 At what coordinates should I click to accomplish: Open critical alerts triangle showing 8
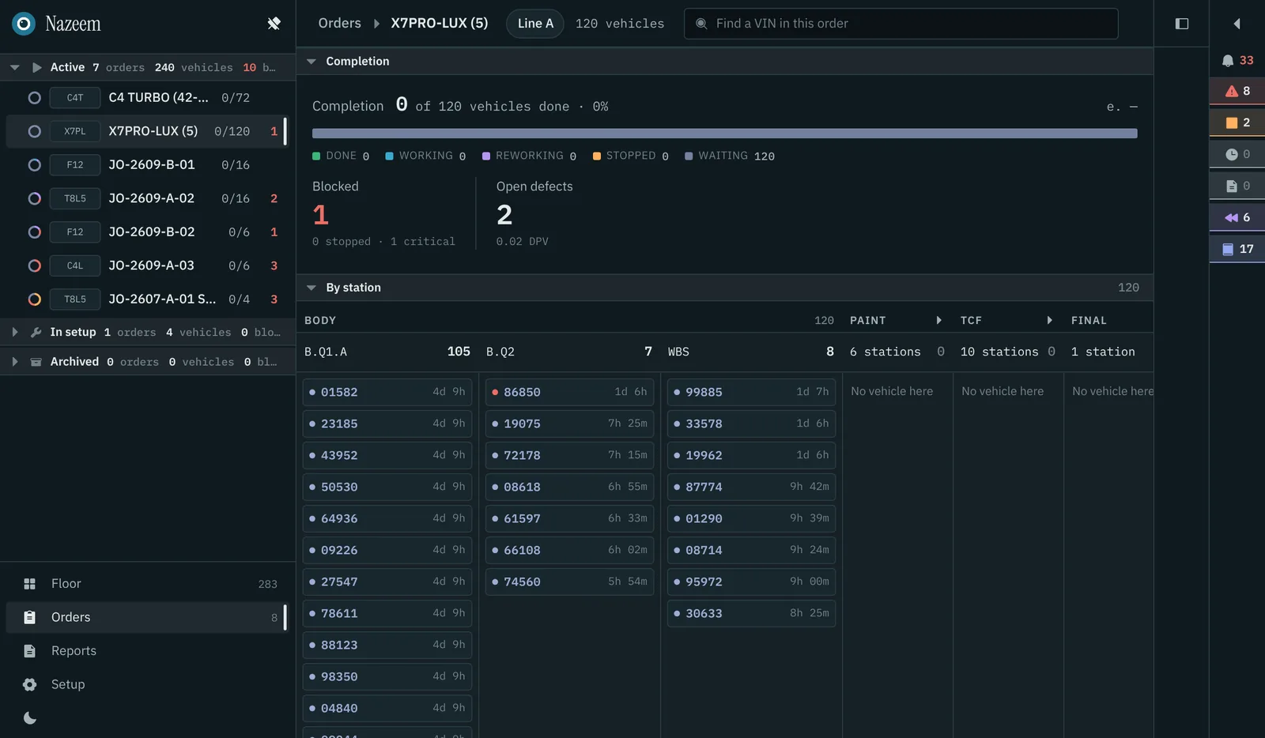pos(1237,91)
